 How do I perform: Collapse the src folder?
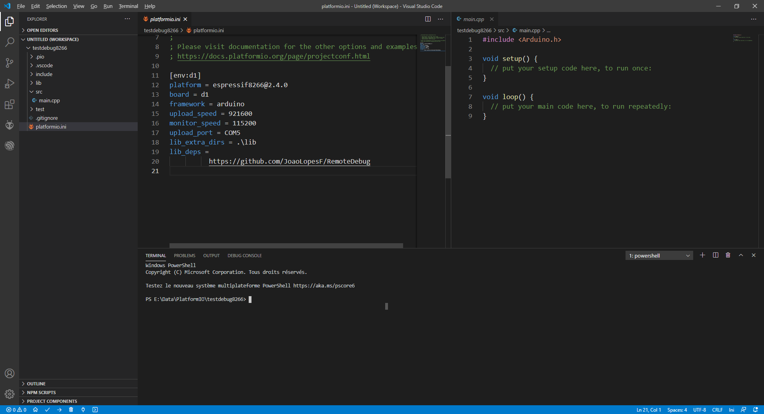[x=78, y=92]
